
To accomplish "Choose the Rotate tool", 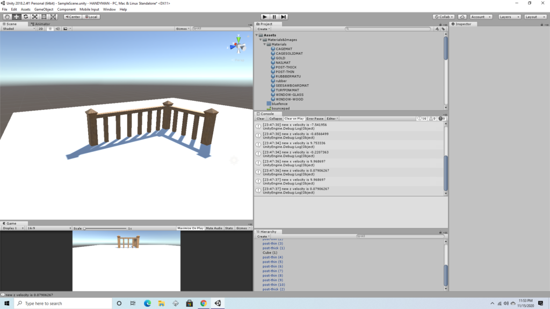I will pyautogui.click(x=25, y=17).
